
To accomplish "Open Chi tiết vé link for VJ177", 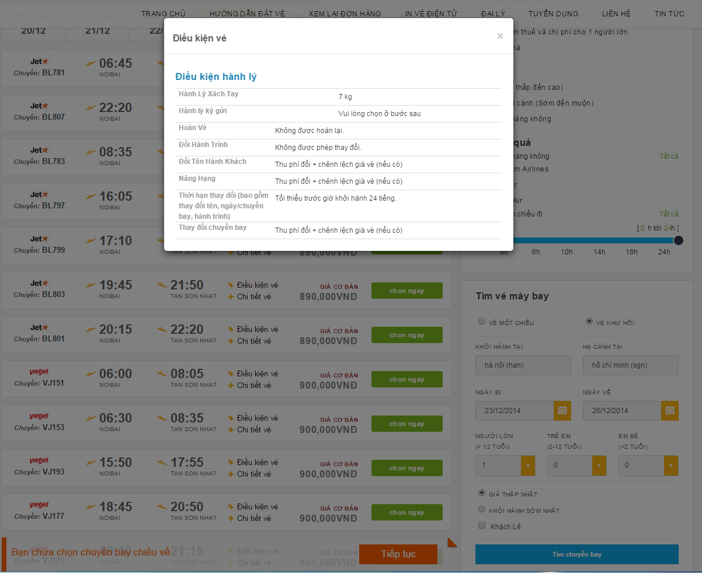I will click(x=254, y=518).
